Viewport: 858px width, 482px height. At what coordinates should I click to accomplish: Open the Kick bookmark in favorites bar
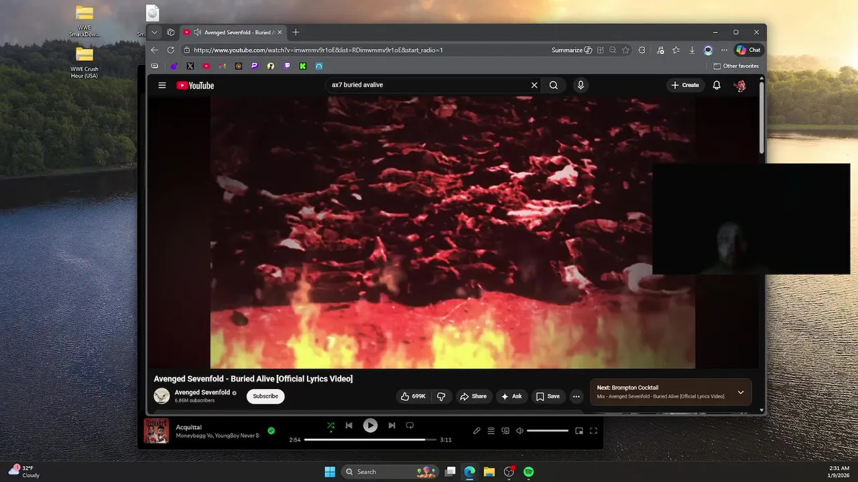tap(303, 66)
